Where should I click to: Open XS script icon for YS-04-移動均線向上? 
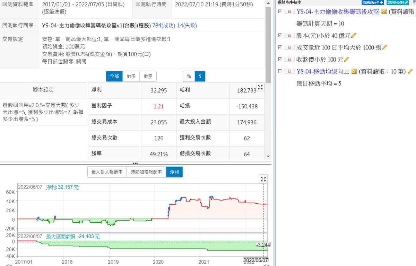(354, 71)
